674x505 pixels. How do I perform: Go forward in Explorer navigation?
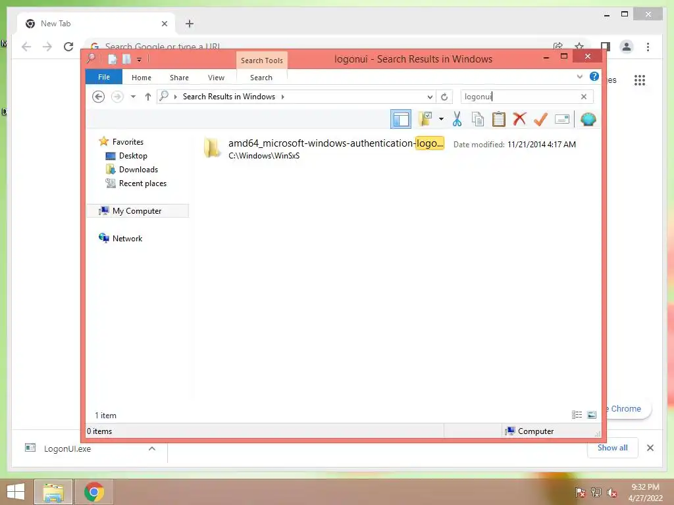pyautogui.click(x=117, y=97)
